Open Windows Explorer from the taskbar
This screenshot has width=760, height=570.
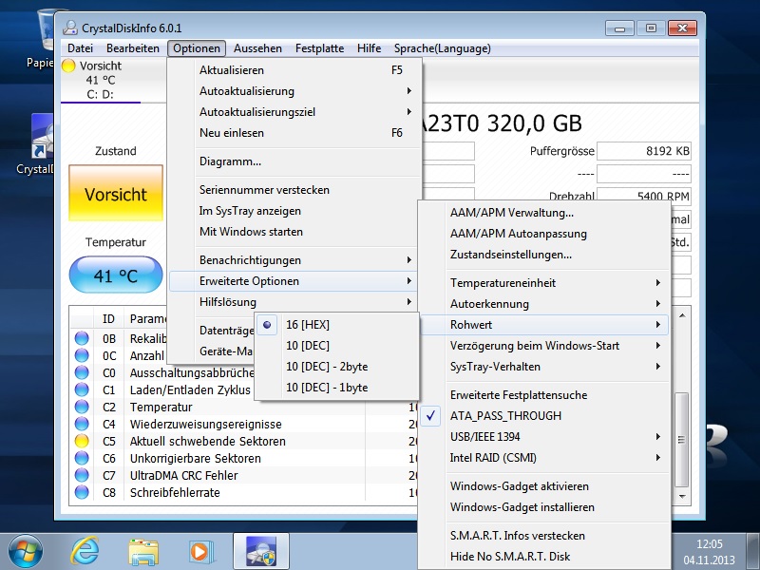point(143,552)
